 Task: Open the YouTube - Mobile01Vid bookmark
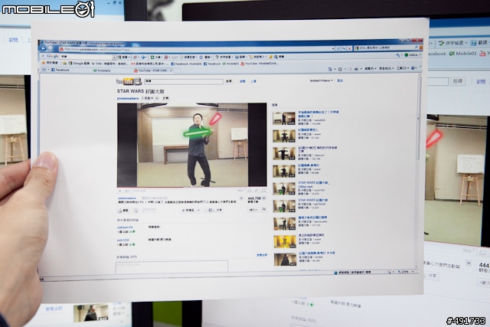(259, 64)
